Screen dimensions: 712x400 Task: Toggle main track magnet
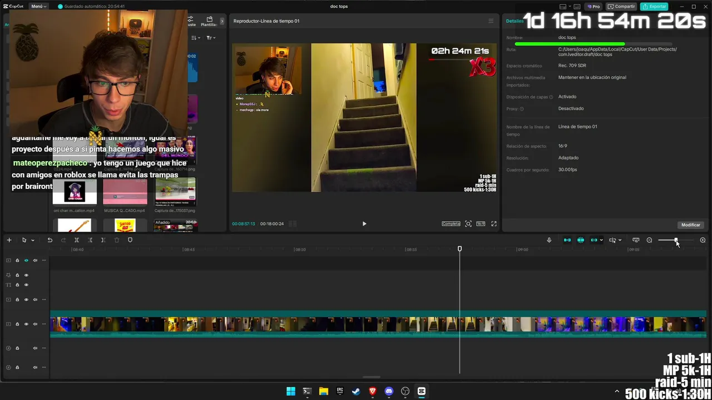[x=567, y=240]
